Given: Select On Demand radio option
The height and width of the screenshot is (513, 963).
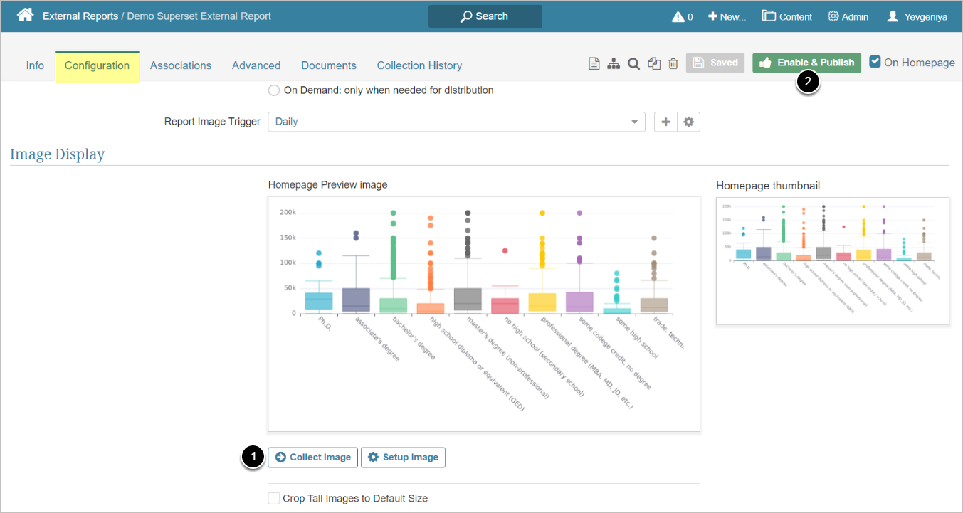Looking at the screenshot, I should pyautogui.click(x=274, y=90).
